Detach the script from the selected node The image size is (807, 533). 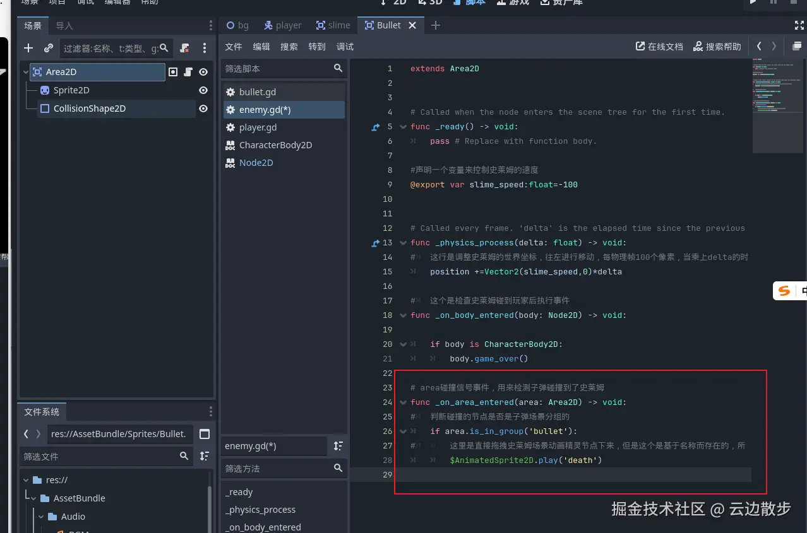coord(184,48)
